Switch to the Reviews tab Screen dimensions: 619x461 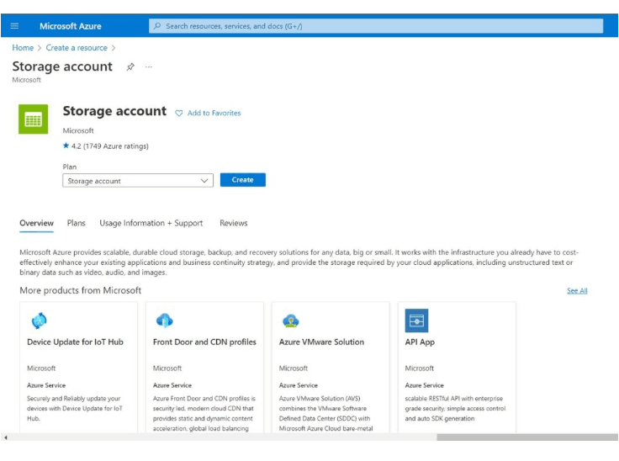pos(233,223)
